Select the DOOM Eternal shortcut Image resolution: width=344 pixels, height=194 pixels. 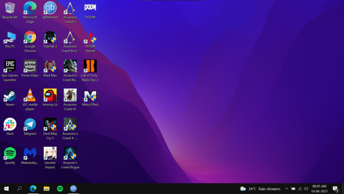[x=90, y=41]
